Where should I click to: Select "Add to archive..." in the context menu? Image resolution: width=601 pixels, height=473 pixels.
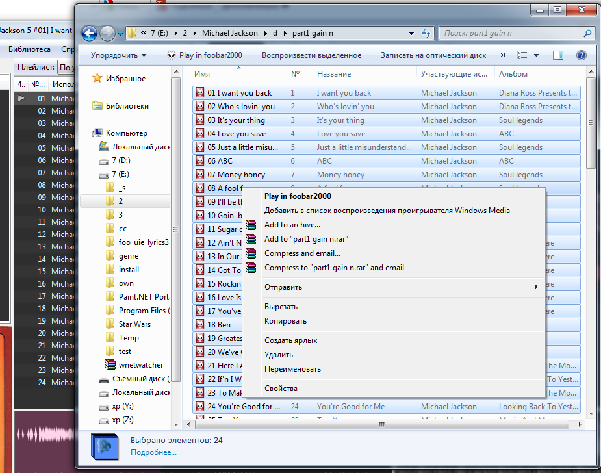292,225
